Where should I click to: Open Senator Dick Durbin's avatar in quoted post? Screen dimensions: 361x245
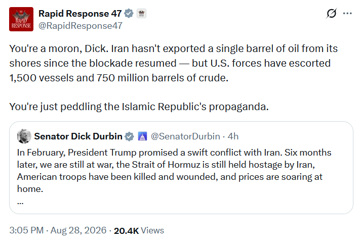coord(24,136)
